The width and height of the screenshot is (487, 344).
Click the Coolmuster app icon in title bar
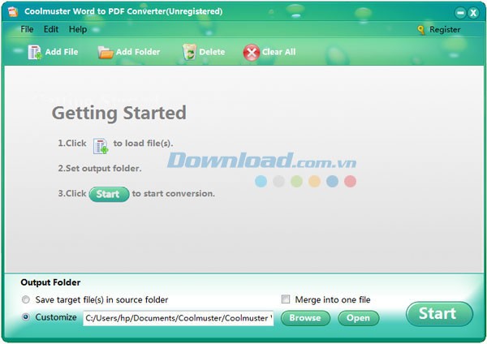click(13, 12)
